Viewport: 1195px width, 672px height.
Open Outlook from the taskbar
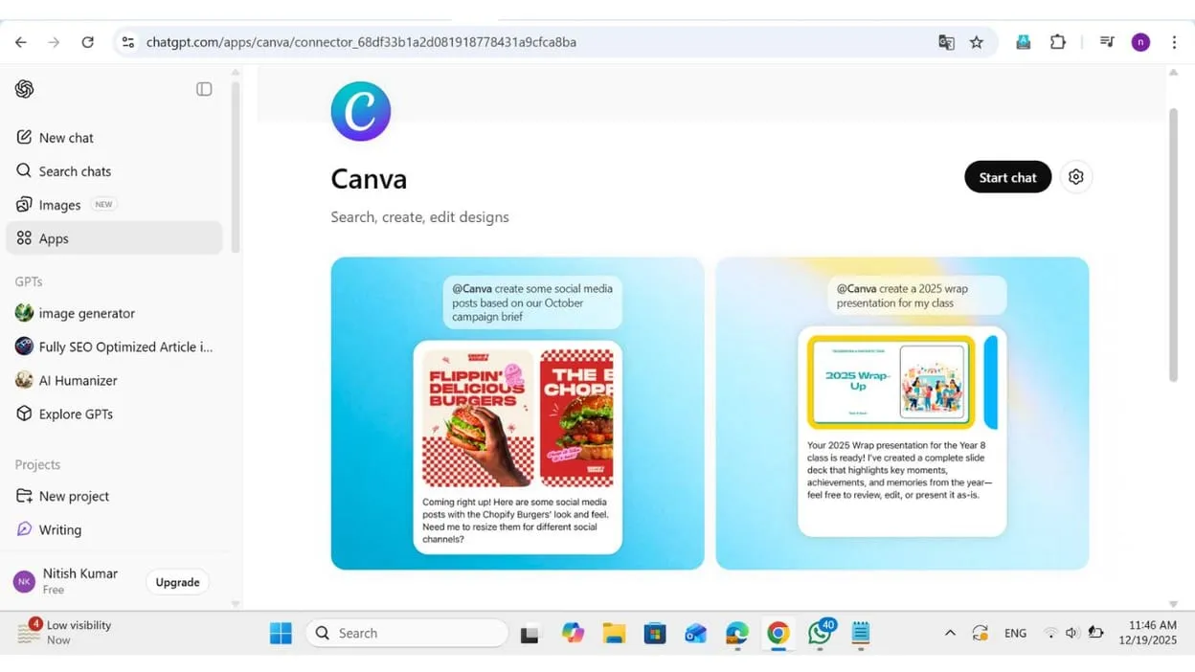(696, 634)
